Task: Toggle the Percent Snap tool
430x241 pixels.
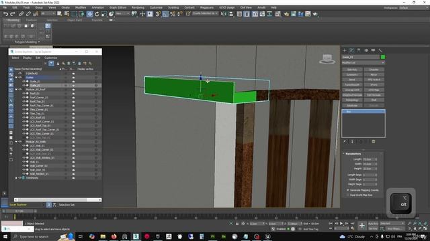Action: [173, 14]
